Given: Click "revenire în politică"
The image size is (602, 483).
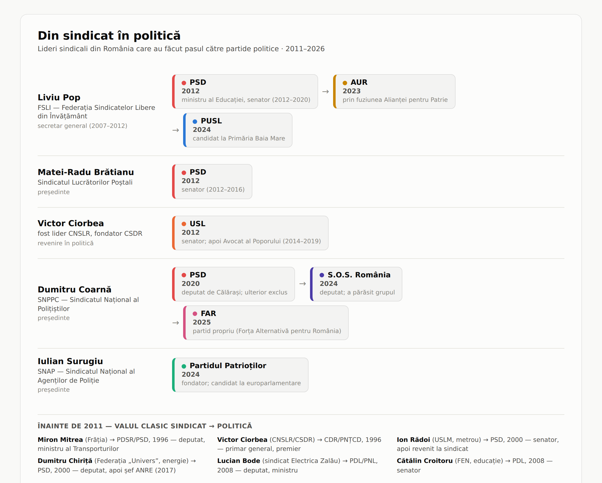Looking at the screenshot, I should coord(66,243).
